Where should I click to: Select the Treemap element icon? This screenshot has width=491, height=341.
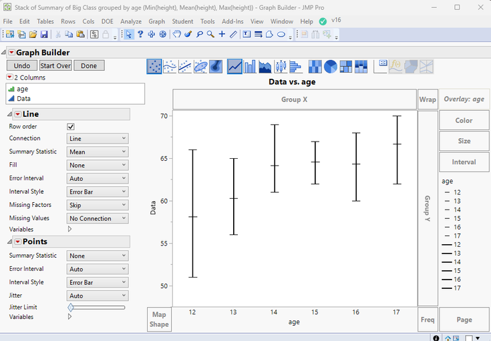coord(346,66)
